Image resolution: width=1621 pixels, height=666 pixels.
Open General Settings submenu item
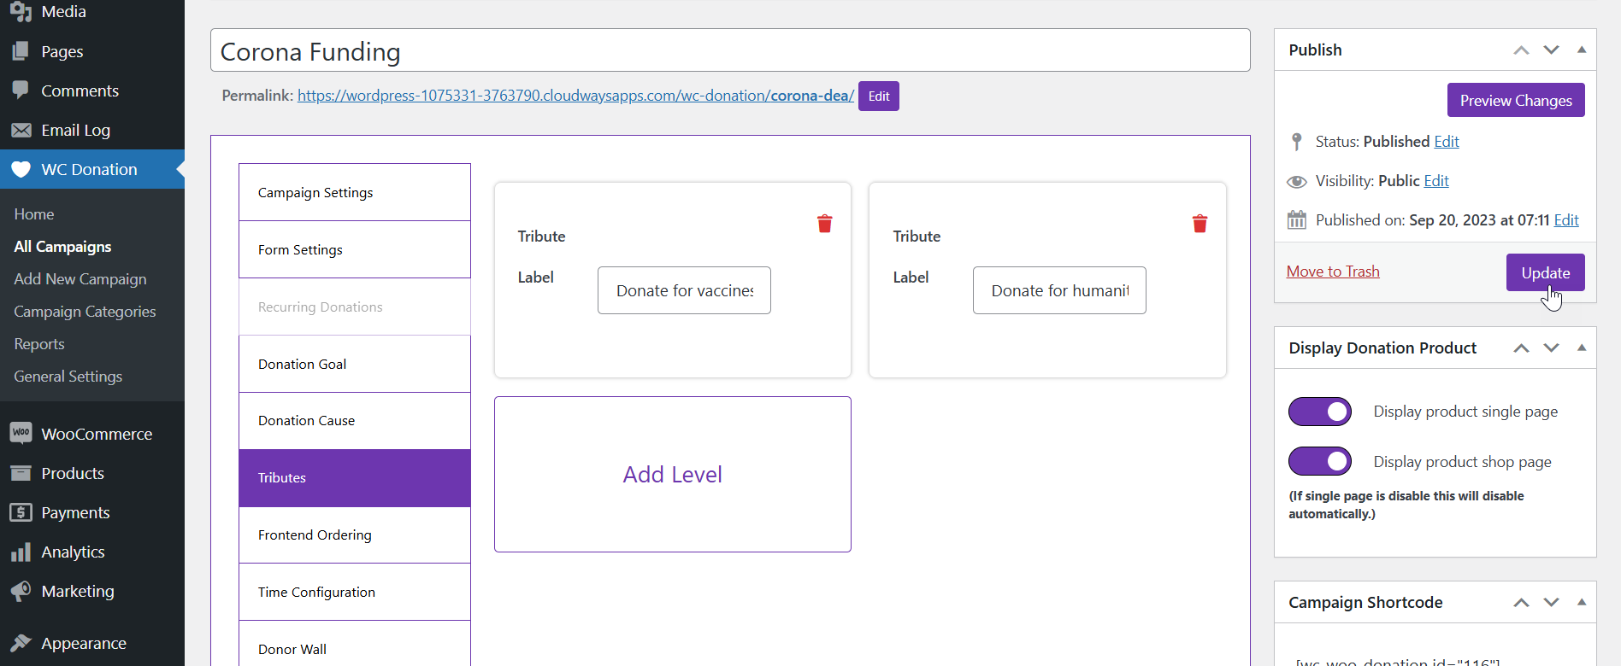tap(68, 377)
